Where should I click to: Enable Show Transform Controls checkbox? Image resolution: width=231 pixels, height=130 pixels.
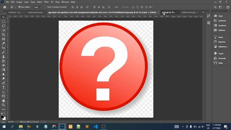pyautogui.click(x=46, y=7)
